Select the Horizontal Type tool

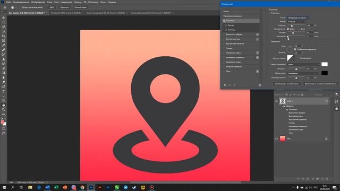click(4, 91)
